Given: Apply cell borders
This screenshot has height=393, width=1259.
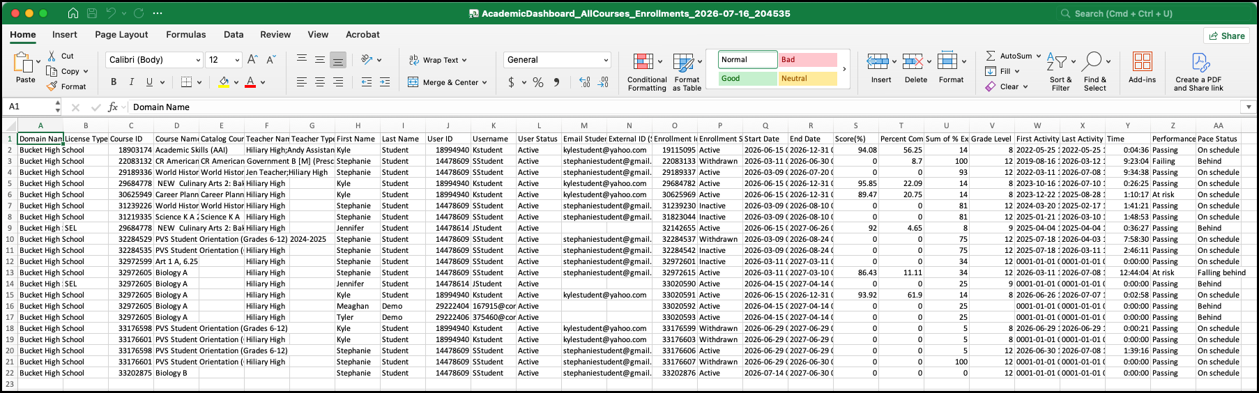Looking at the screenshot, I should 186,82.
